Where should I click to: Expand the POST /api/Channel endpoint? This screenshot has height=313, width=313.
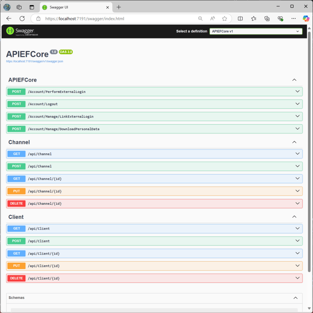tap(154, 166)
